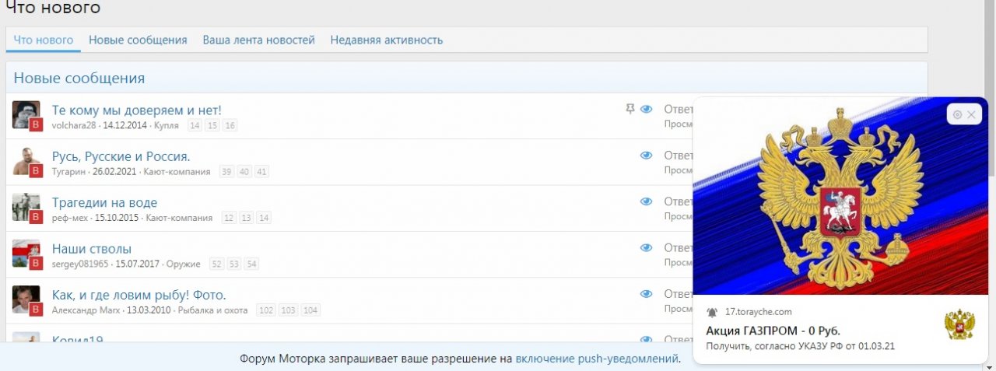Open author link sergey081965
The width and height of the screenshot is (996, 371).
80,264
